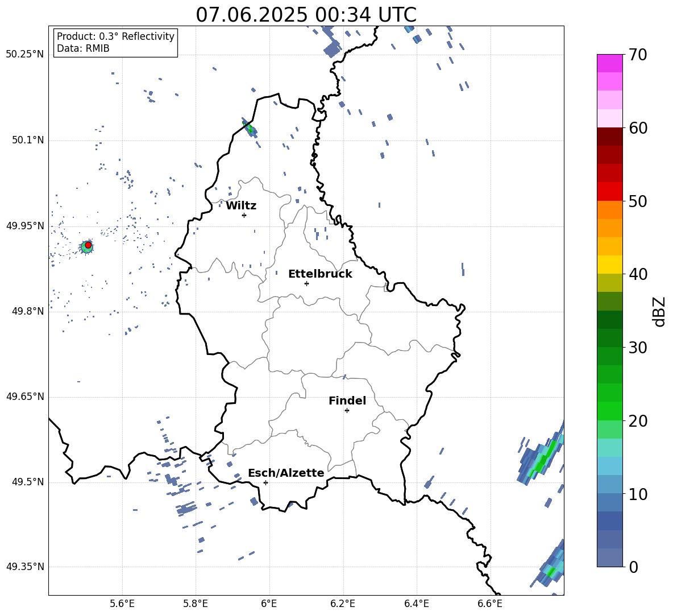
Task: Click the dBZ colorbar label
Action: [658, 311]
